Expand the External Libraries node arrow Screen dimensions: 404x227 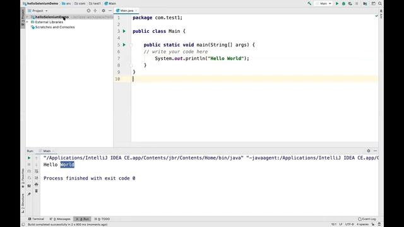[27, 22]
